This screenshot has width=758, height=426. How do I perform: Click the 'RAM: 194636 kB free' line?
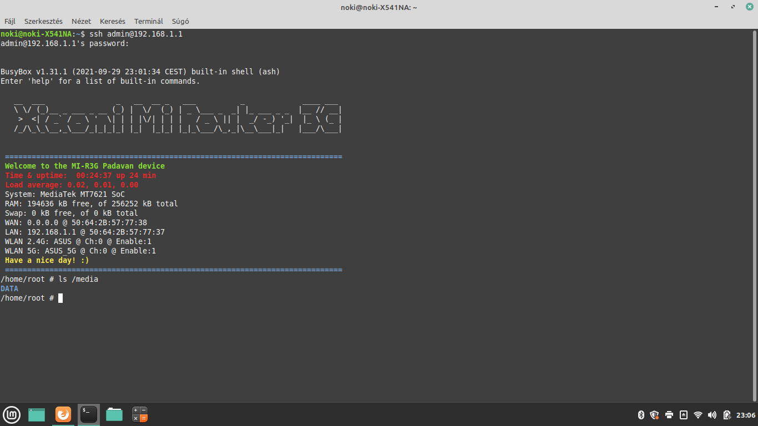click(x=92, y=204)
